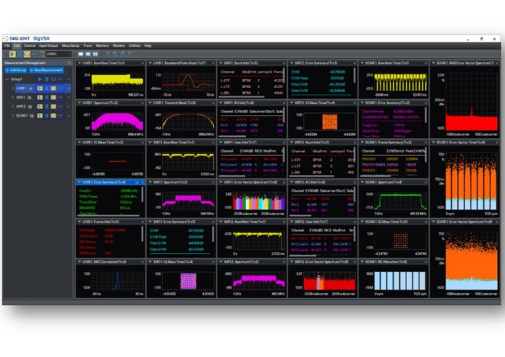
Task: Click the 5GNR1 row single-sweep icon
Action: 53,115
